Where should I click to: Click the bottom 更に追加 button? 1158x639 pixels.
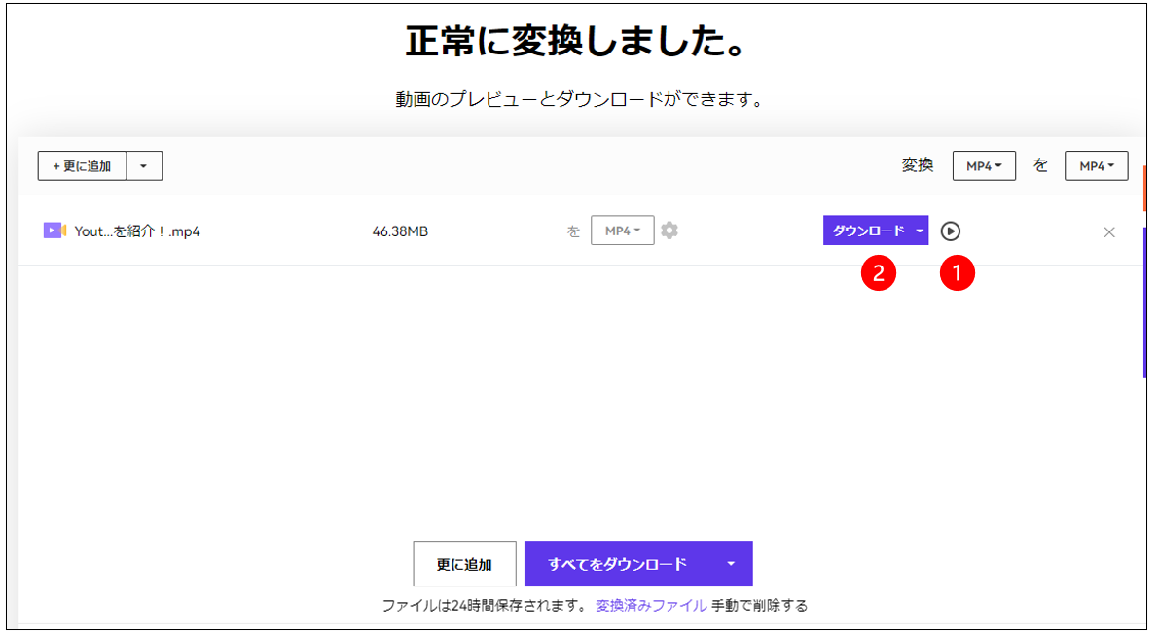pos(464,563)
